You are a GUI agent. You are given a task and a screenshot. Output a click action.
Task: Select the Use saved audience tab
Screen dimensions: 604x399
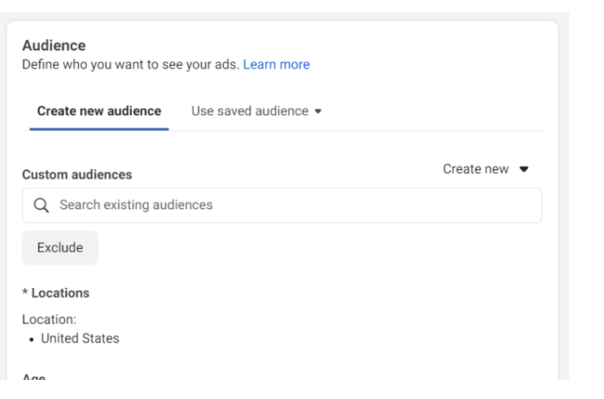[250, 111]
